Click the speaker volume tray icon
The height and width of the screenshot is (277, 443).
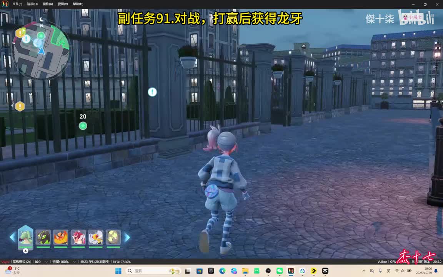(403, 271)
